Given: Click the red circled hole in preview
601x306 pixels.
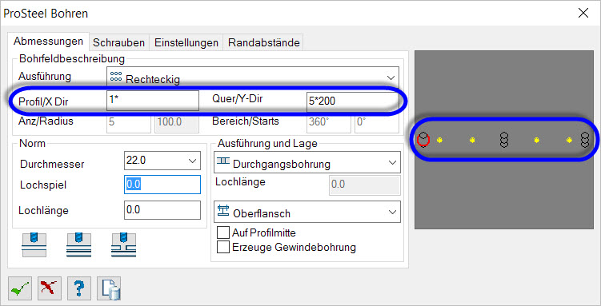Looking at the screenshot, I should (423, 140).
